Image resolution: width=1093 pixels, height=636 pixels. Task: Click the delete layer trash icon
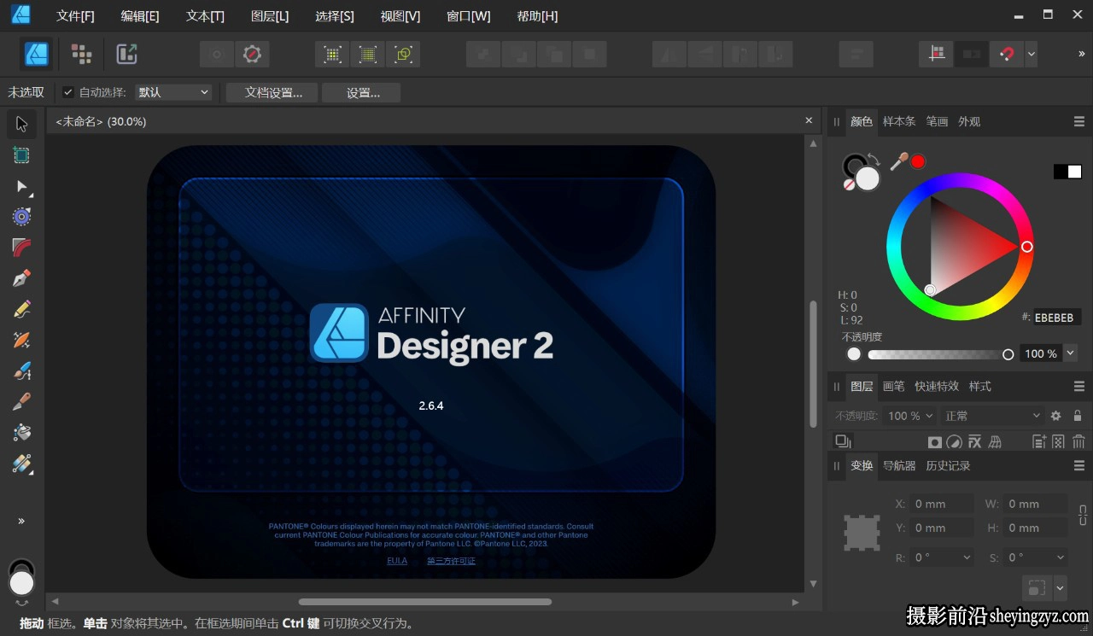(x=1078, y=441)
